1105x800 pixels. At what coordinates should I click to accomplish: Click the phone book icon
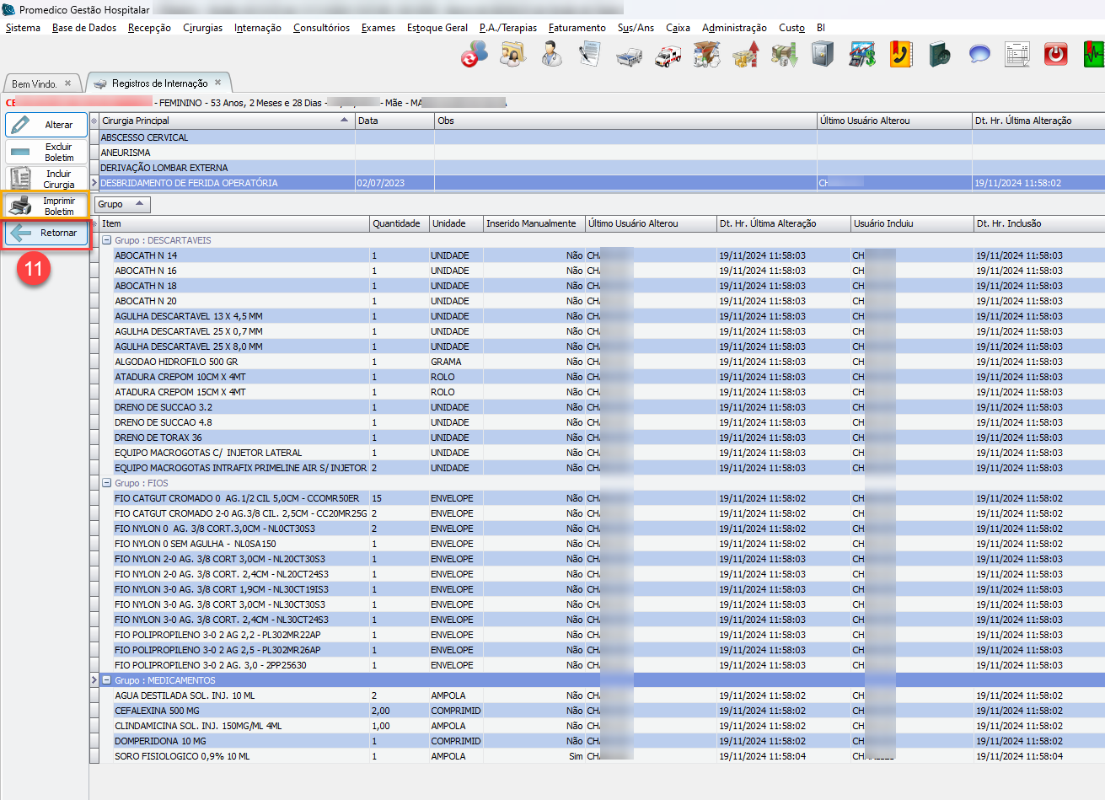[x=901, y=55]
